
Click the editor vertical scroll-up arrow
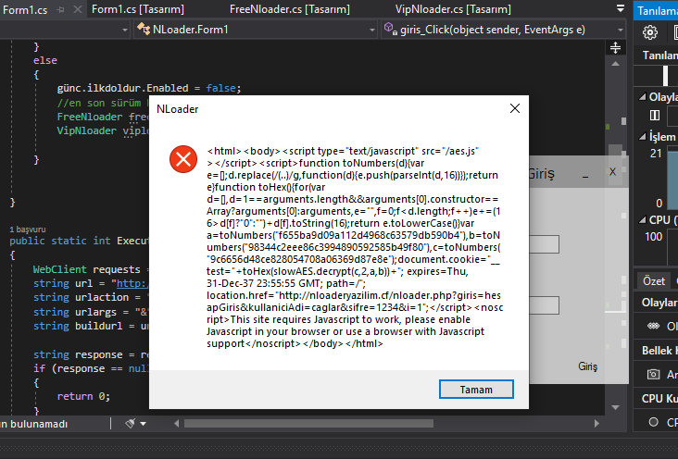[x=615, y=64]
